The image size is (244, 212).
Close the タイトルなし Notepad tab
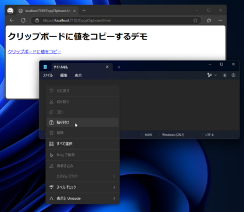[x=107, y=67]
